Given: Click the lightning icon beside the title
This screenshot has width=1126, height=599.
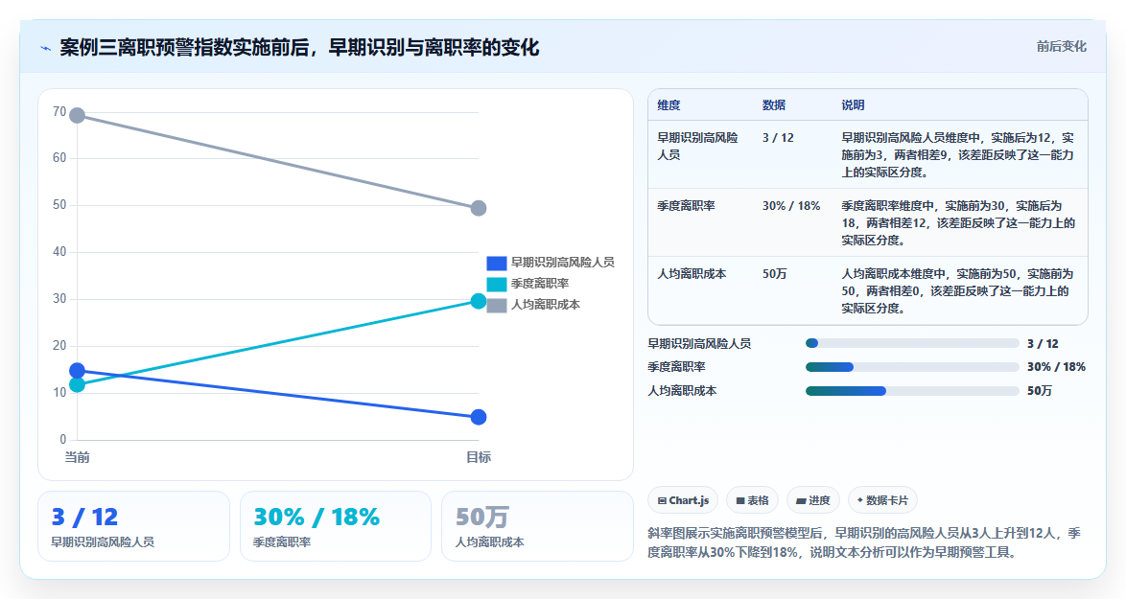Looking at the screenshot, I should [46, 48].
